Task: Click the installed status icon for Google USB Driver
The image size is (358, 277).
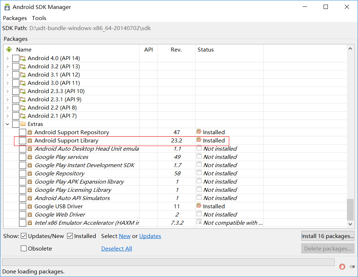Action: click(199, 206)
